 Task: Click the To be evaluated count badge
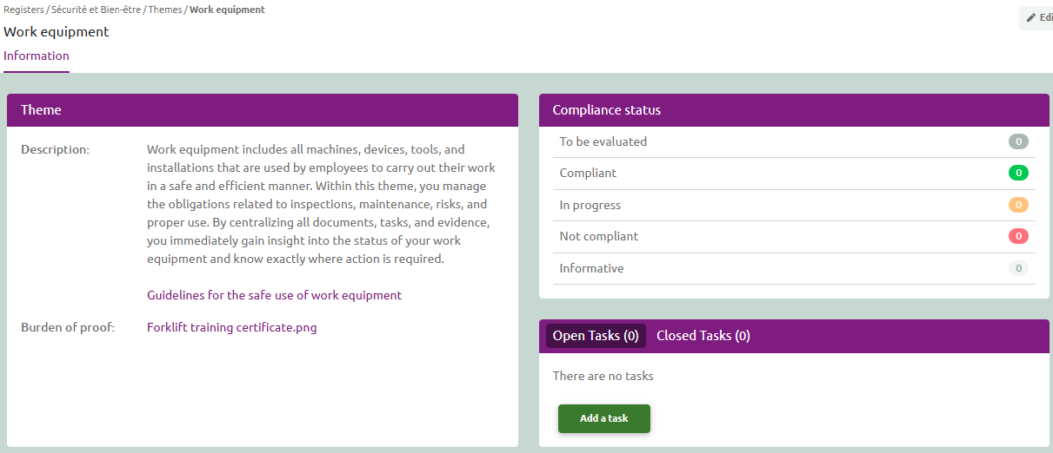tap(1018, 141)
